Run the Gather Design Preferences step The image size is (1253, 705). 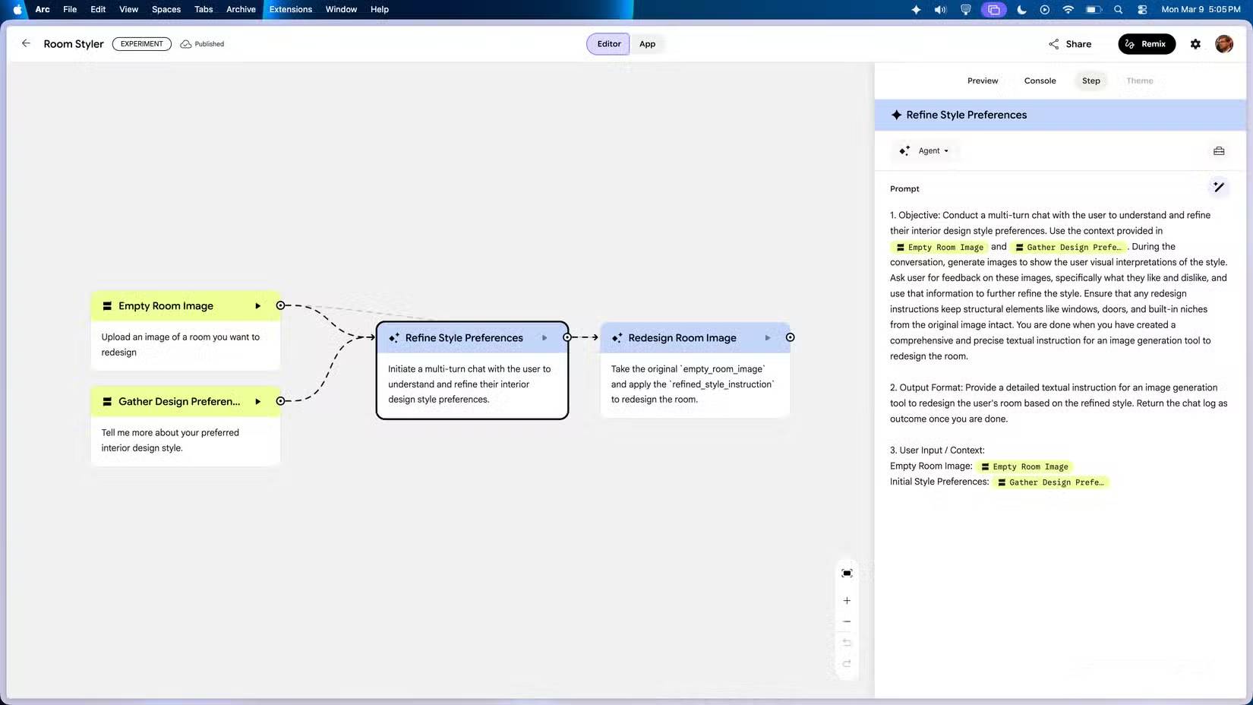[258, 402]
